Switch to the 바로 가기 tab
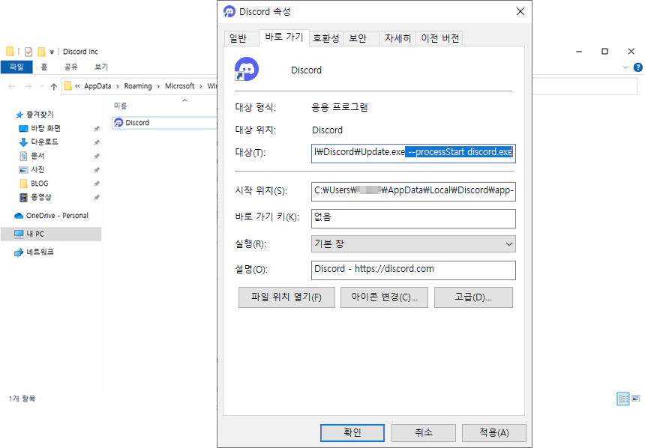 pyautogui.click(x=283, y=37)
